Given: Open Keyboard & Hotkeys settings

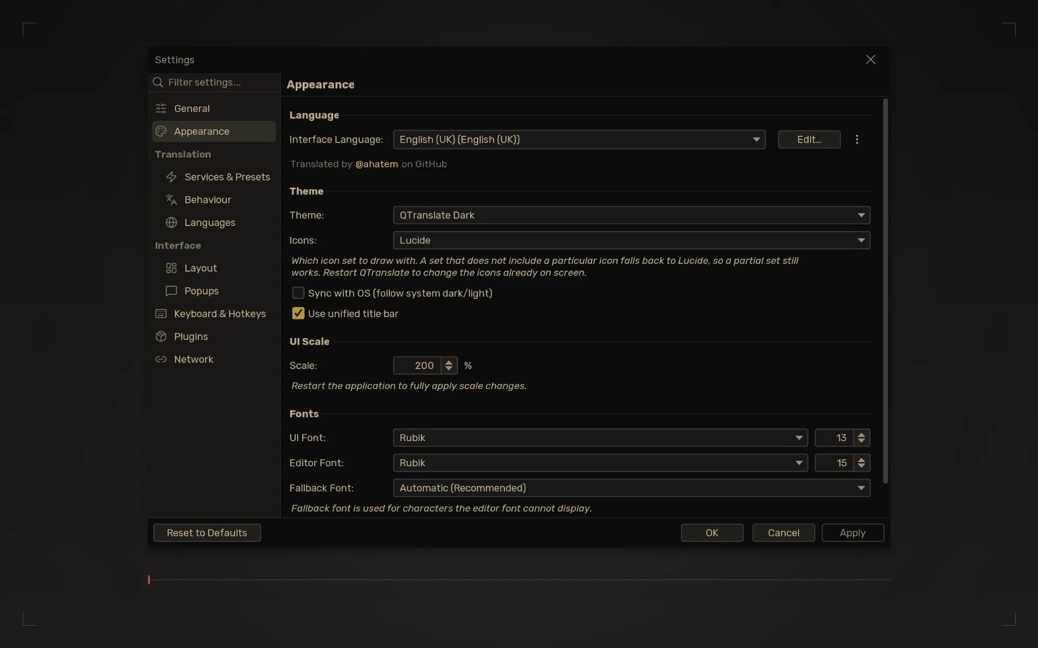Looking at the screenshot, I should [x=214, y=314].
